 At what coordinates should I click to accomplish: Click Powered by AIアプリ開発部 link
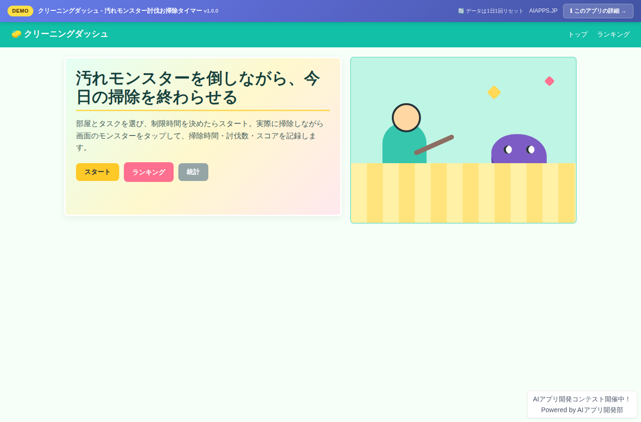coord(582,410)
